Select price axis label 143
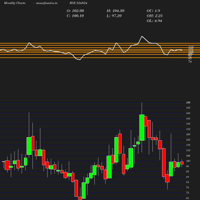The image size is (200, 200). 188,118
